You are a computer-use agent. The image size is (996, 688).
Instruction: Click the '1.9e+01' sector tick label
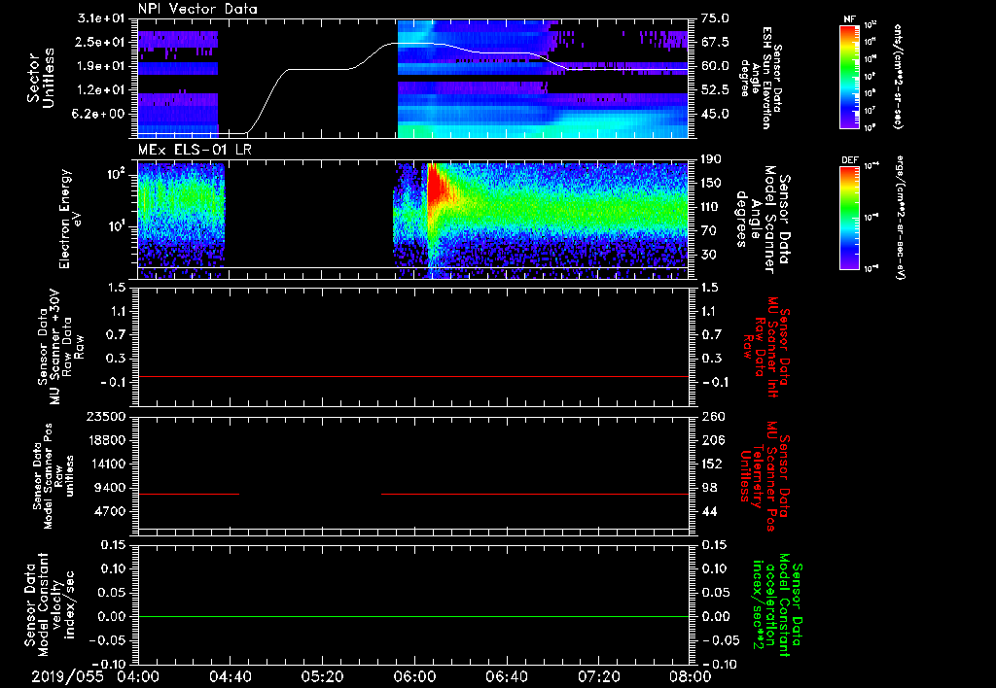[101, 66]
